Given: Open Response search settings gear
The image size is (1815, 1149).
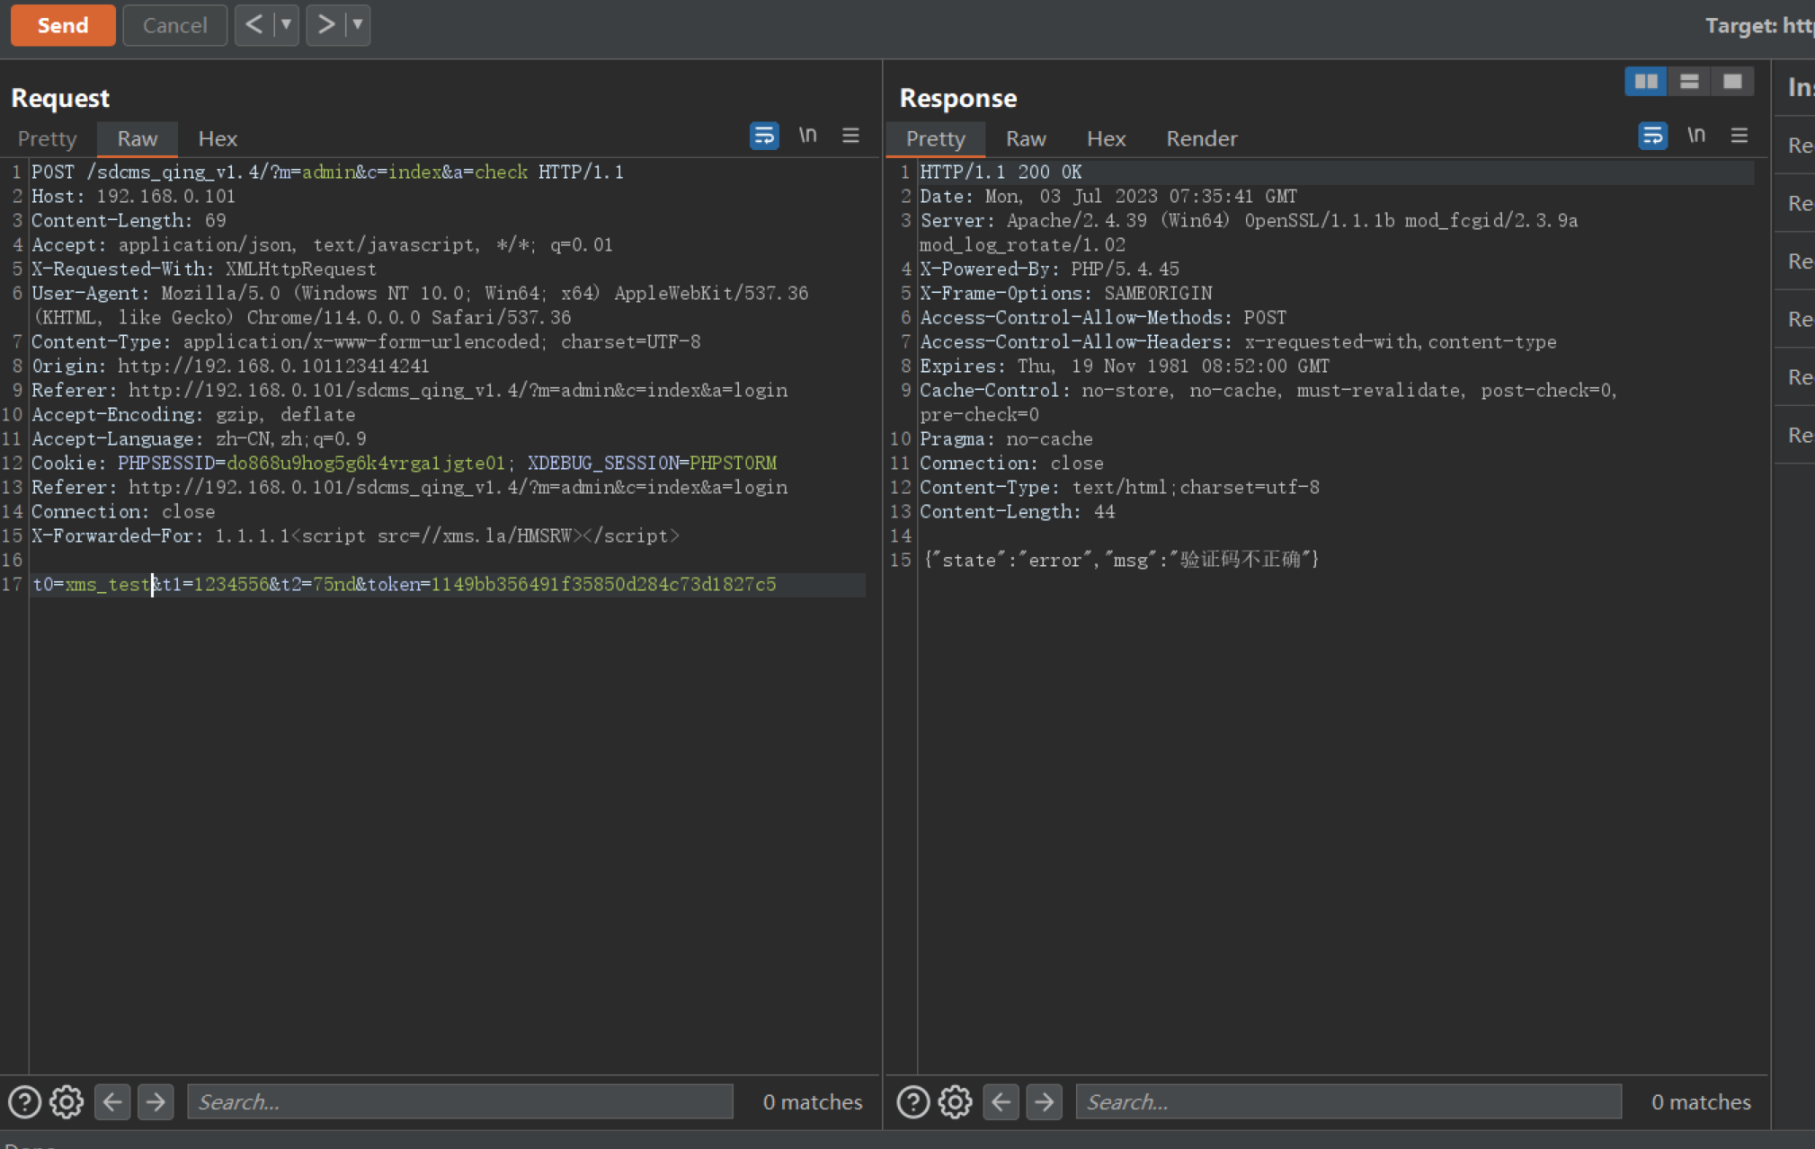Looking at the screenshot, I should tap(956, 1101).
